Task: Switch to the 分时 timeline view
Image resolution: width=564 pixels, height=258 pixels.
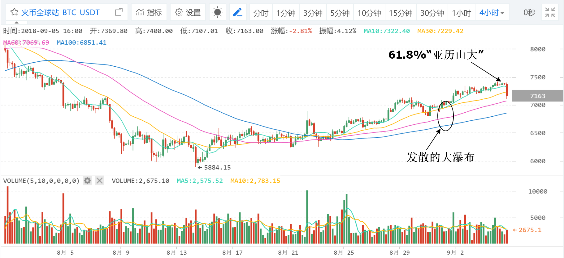Action: click(x=261, y=13)
